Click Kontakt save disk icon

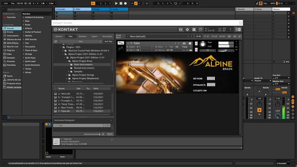coord(181,30)
